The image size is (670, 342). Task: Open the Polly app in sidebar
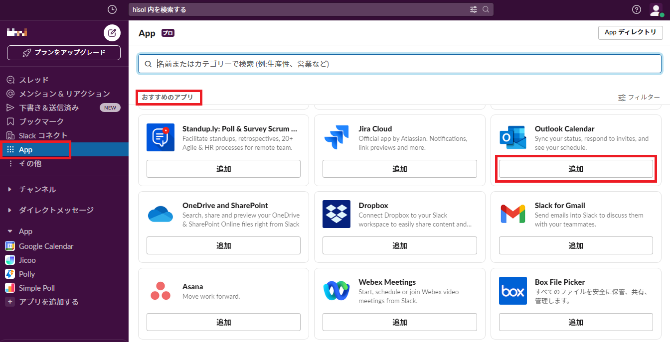point(27,274)
